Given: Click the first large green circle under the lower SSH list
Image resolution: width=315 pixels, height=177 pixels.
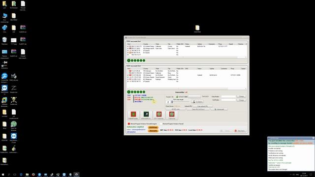Looking at the screenshot, I should tap(129, 92).
